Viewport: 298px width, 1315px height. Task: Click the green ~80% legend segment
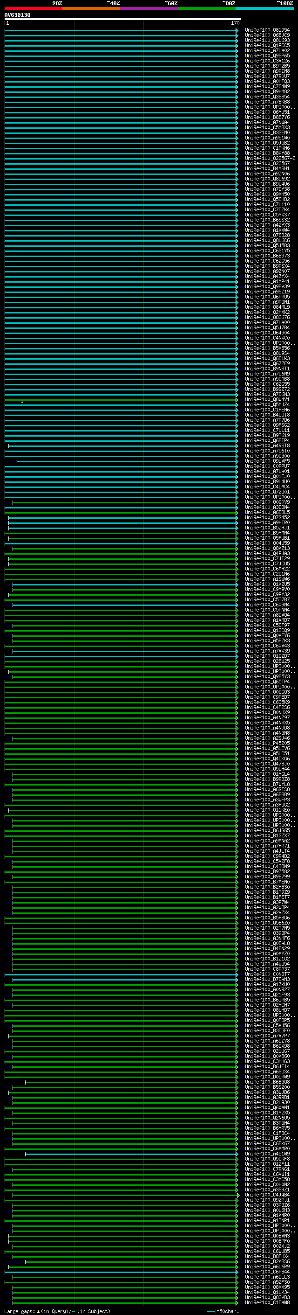(x=207, y=8)
